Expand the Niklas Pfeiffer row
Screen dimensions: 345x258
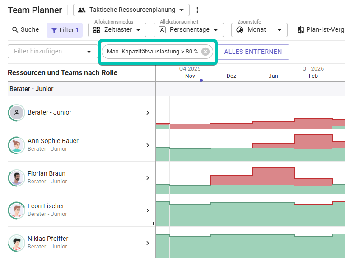coord(147,243)
